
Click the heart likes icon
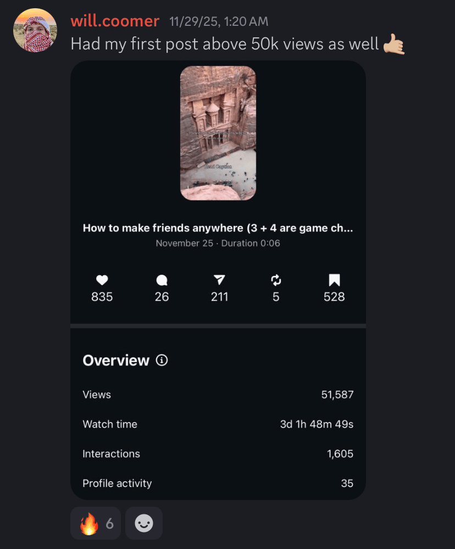[x=102, y=280]
